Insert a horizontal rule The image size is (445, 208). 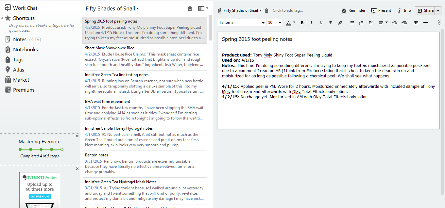pos(425,23)
